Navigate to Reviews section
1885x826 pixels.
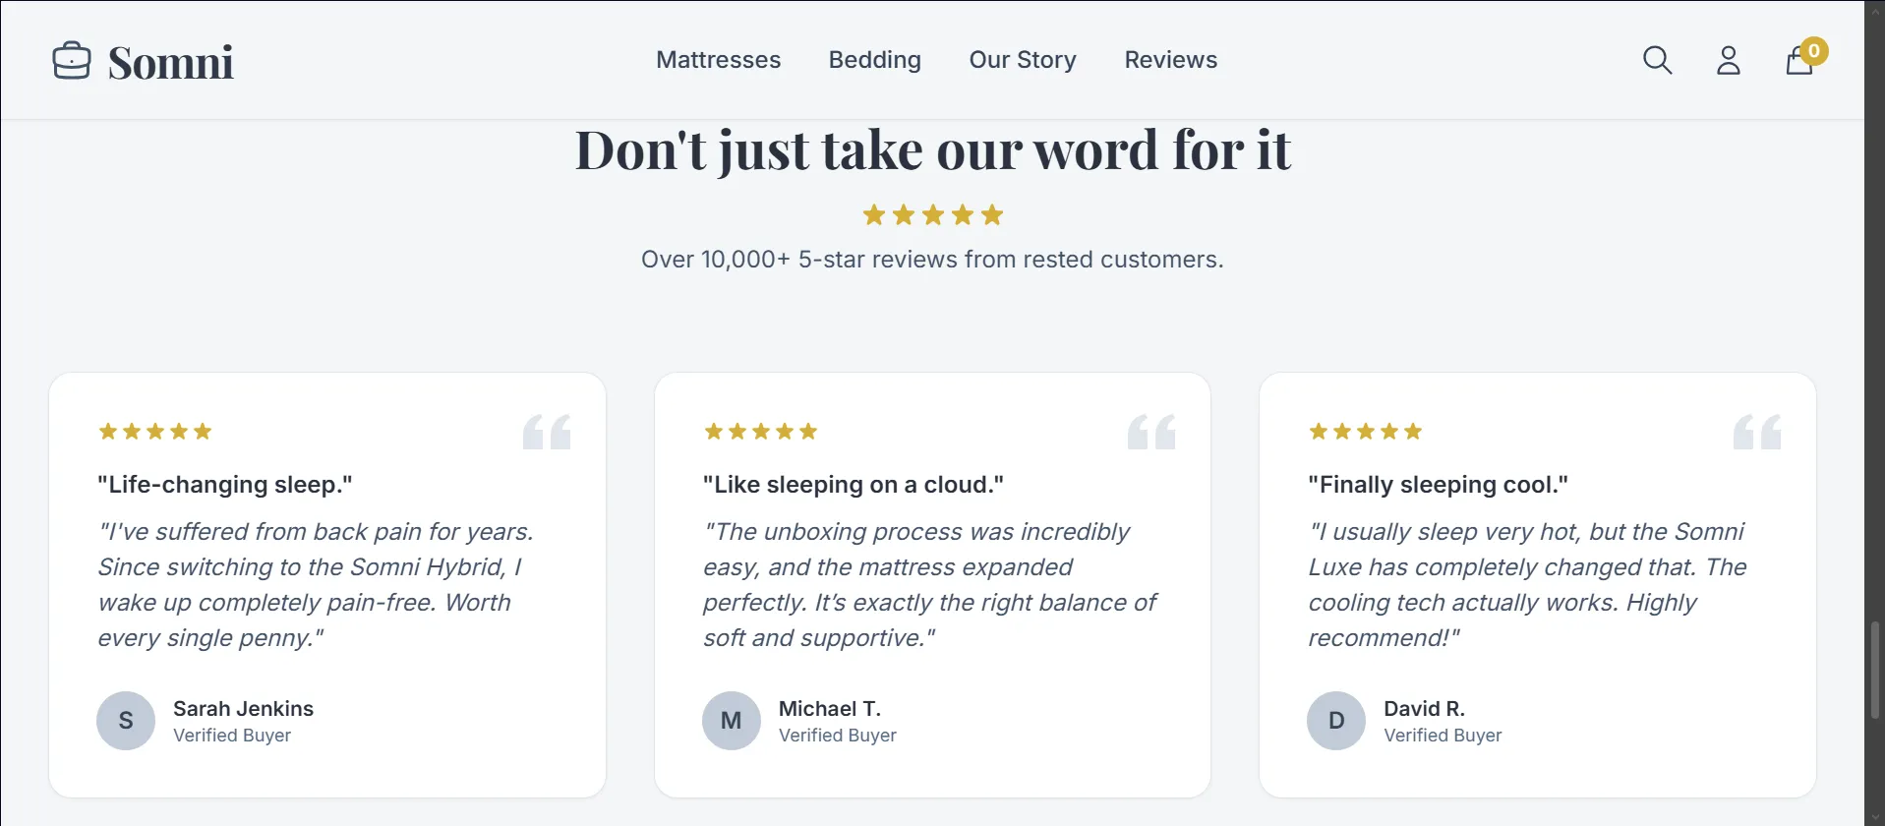click(x=1170, y=60)
